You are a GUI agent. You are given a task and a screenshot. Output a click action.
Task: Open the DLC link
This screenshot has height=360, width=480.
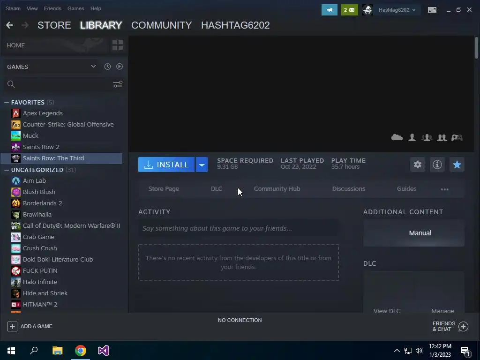pyautogui.click(x=217, y=189)
